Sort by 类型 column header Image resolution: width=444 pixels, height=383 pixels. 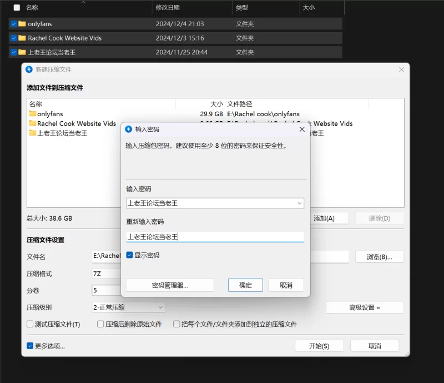coord(242,8)
